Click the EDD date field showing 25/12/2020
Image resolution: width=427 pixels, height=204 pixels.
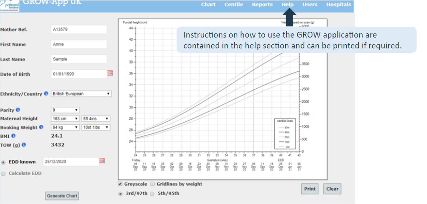[71, 161]
